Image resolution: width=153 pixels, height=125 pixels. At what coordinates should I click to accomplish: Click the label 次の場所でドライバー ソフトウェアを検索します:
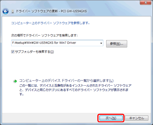tap(44, 35)
